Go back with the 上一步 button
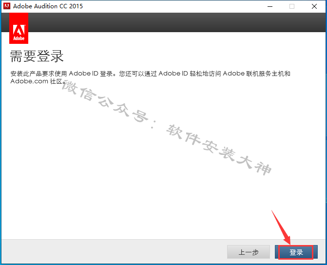 click(x=249, y=252)
